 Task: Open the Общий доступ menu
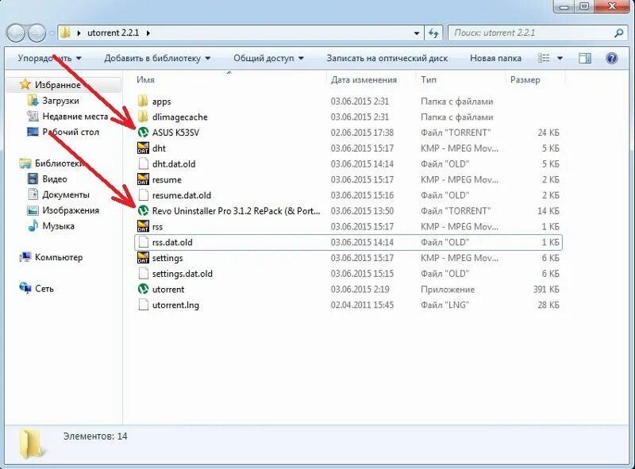pos(268,58)
